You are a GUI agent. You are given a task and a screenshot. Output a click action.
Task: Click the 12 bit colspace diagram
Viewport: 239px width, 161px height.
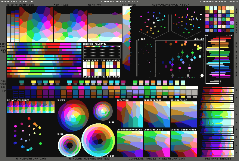click(x=31, y=108)
